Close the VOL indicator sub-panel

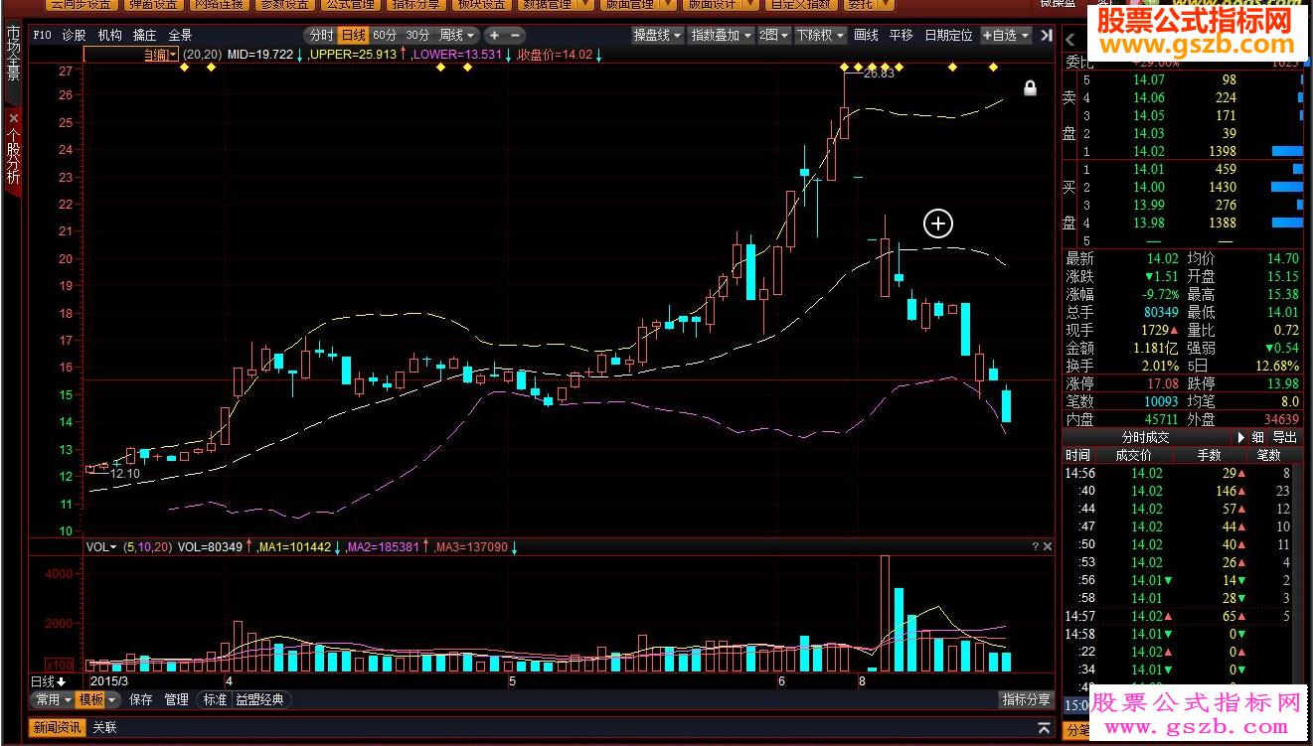[1047, 546]
